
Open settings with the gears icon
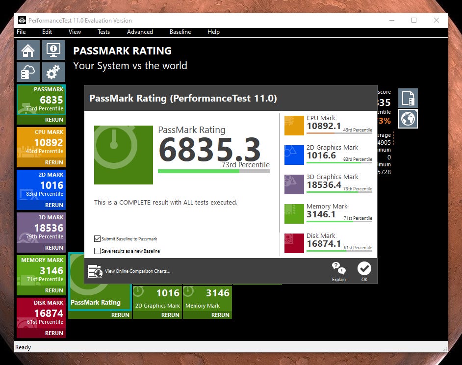pos(53,73)
